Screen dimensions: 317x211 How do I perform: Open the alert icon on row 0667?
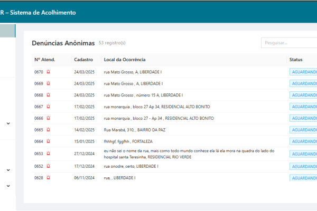(x=48, y=107)
